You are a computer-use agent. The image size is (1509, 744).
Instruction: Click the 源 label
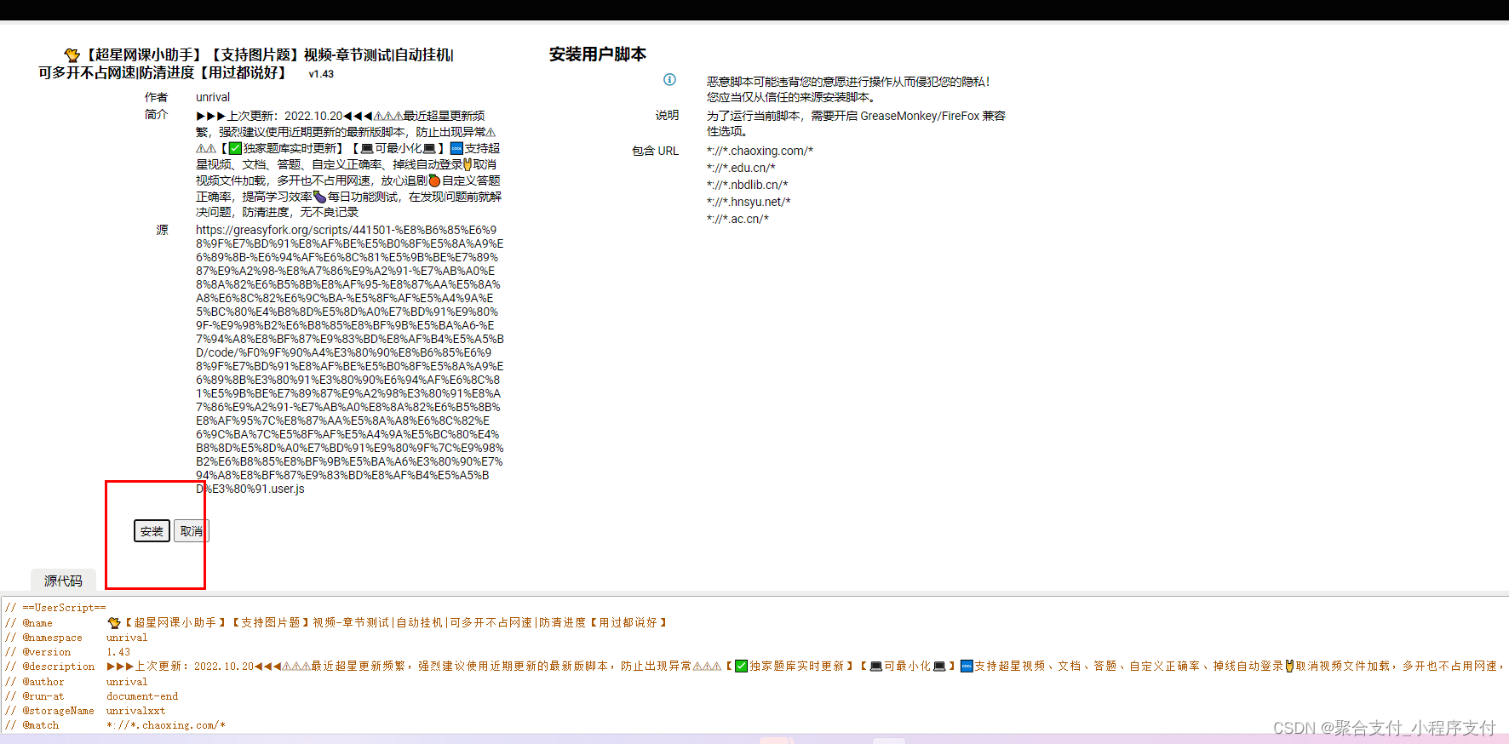pyautogui.click(x=162, y=230)
